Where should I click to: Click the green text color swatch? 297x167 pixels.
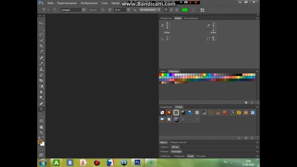tap(185, 10)
